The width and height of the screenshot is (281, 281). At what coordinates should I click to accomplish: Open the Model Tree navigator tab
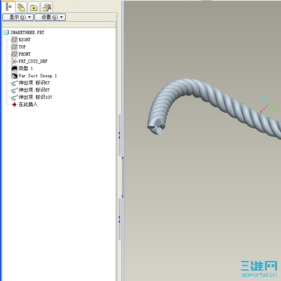(8, 7)
